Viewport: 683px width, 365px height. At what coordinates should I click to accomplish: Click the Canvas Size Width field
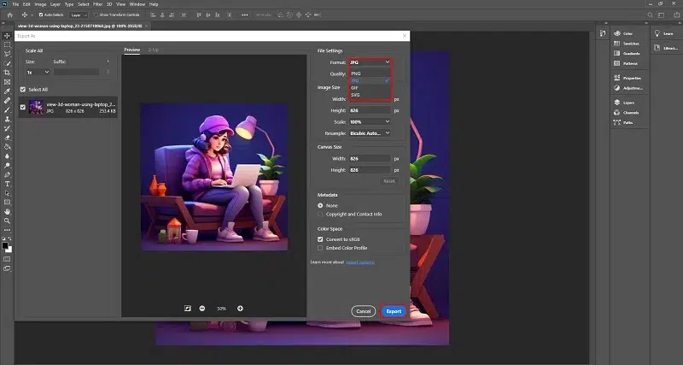pyautogui.click(x=370, y=159)
